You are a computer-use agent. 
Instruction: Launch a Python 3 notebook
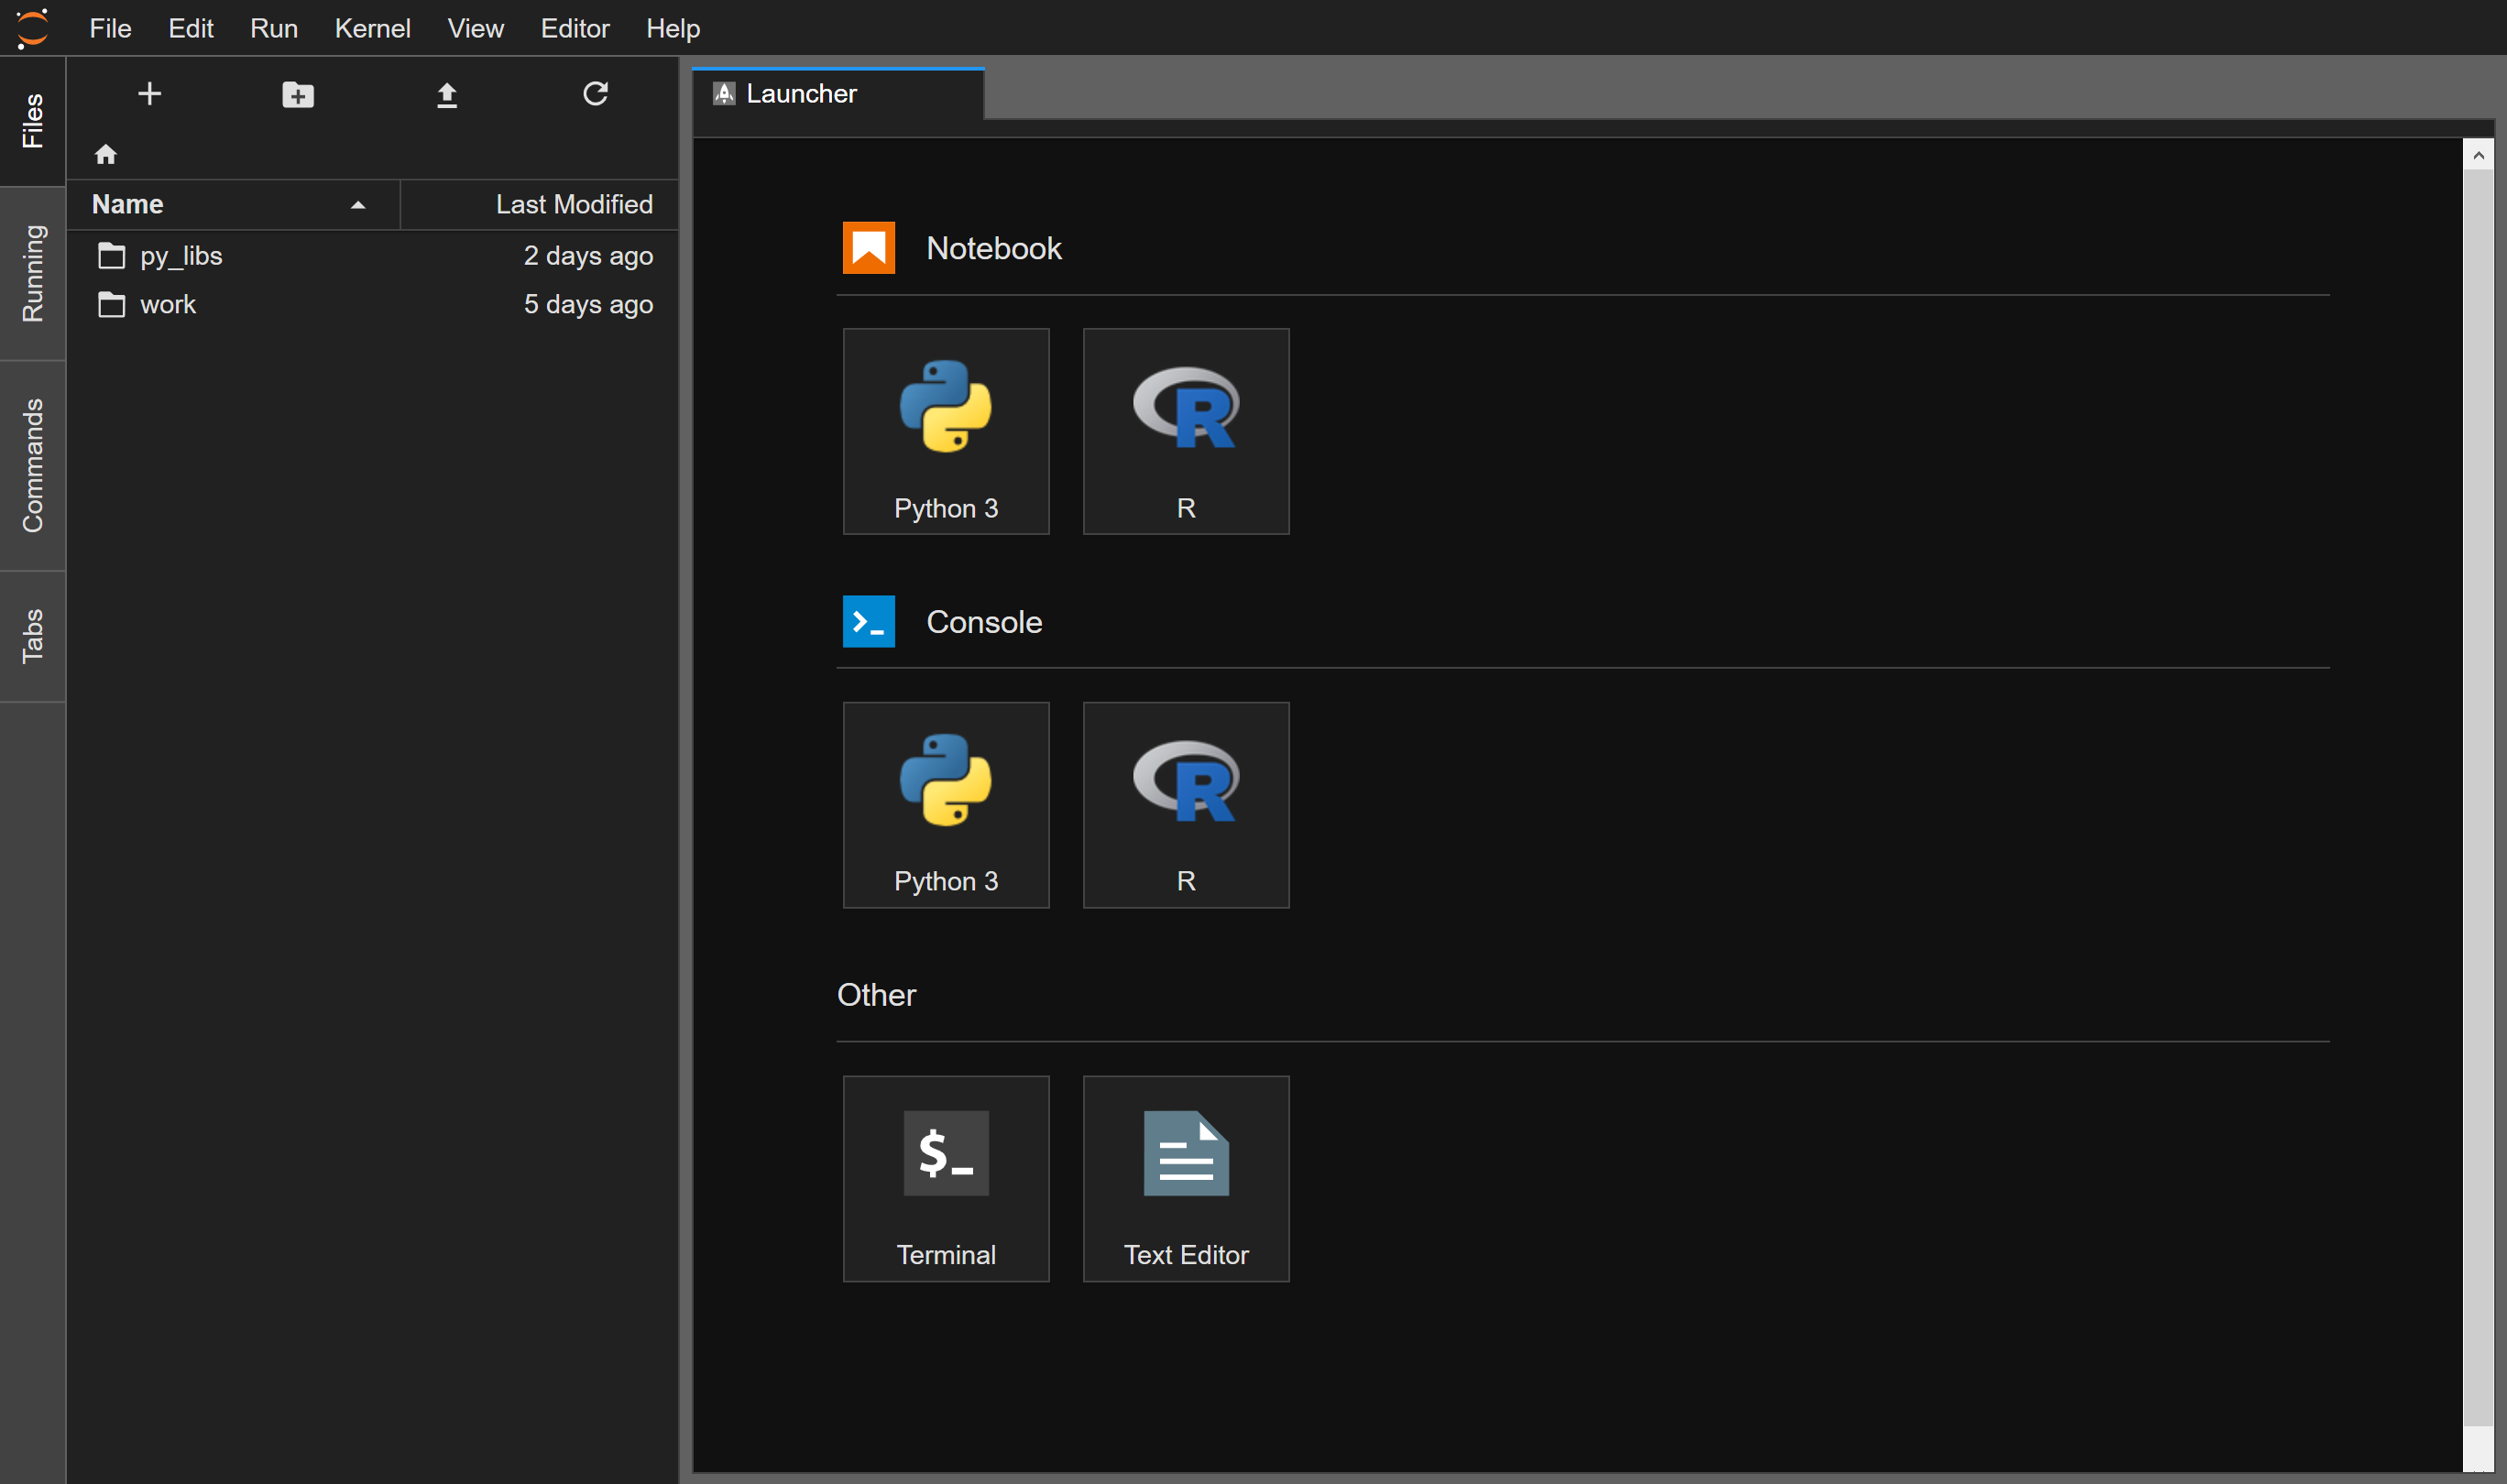pos(945,431)
